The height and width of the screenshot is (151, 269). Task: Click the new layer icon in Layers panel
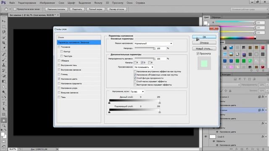258,149
